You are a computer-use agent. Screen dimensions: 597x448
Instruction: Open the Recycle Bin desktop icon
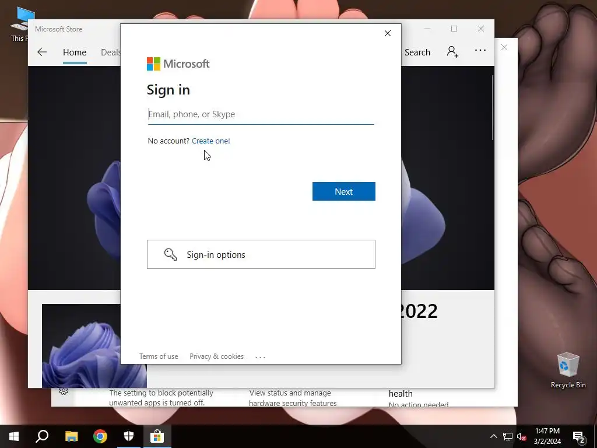(x=568, y=370)
